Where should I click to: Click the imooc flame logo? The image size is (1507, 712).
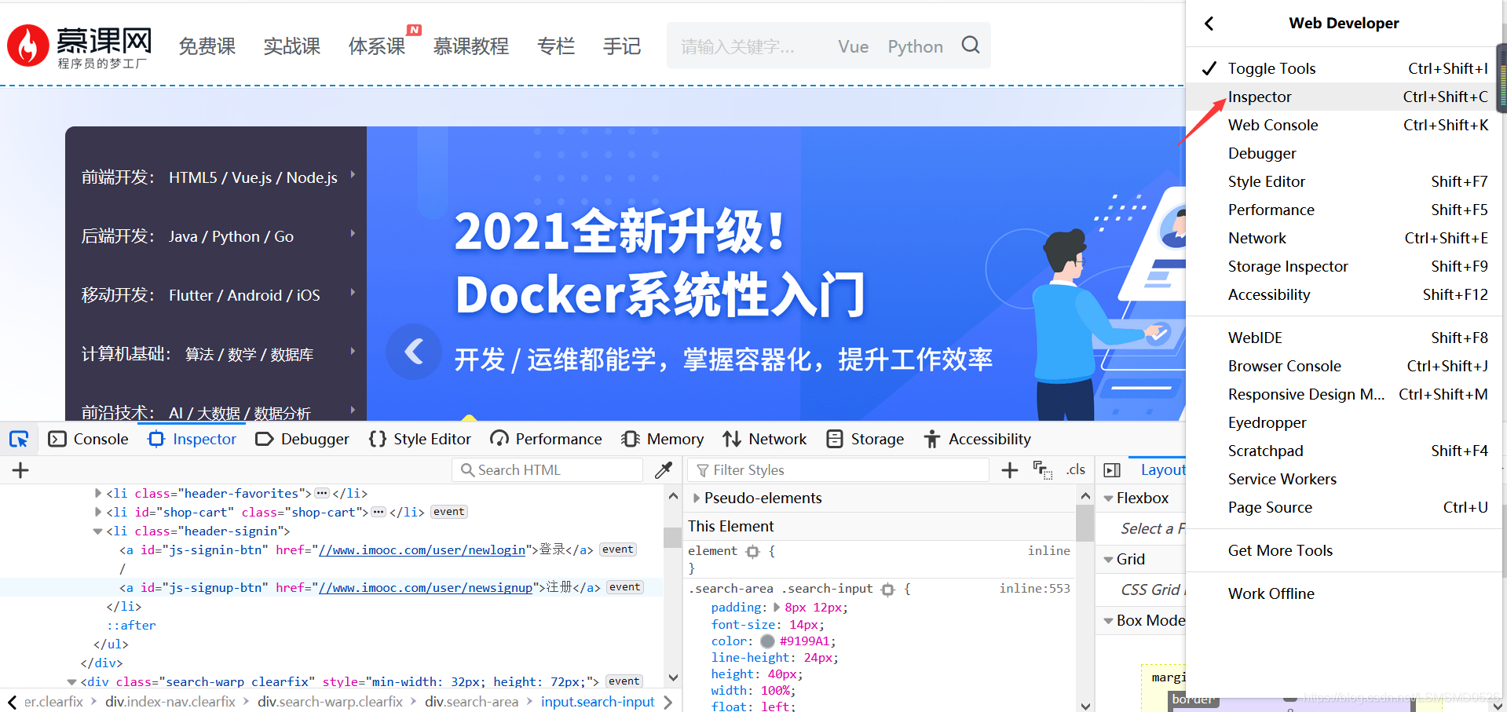[x=28, y=46]
